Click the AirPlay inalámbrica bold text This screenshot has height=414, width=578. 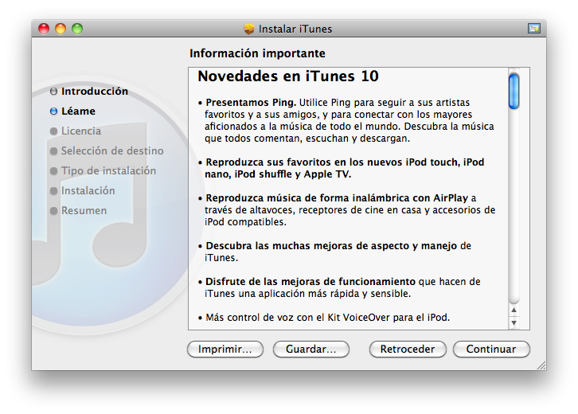tap(337, 198)
